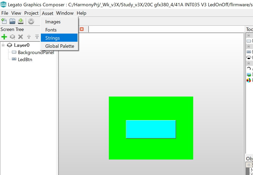
Task: Collapse the first Object Properties section
Action: (x=248, y=165)
